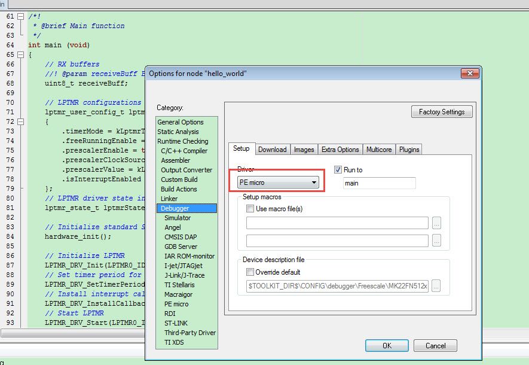Select GDB Server in category list

click(x=181, y=247)
